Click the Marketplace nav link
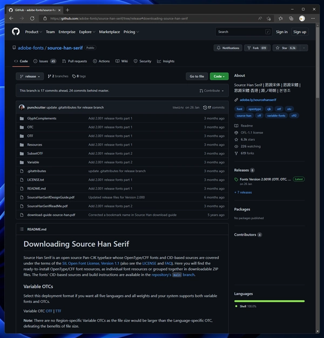 [x=109, y=32]
